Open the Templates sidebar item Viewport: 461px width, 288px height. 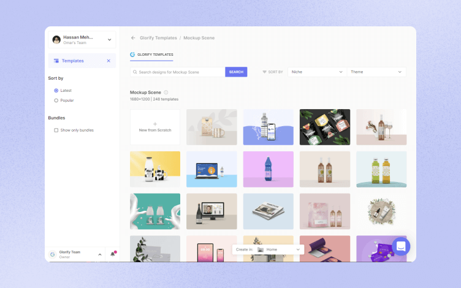[82, 61]
